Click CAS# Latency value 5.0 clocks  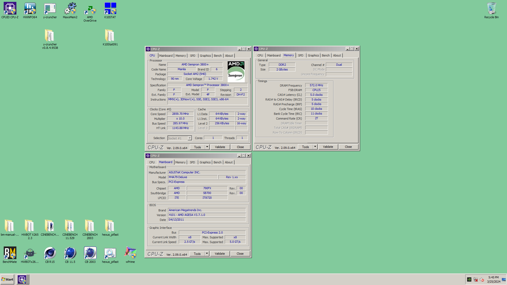click(x=316, y=95)
